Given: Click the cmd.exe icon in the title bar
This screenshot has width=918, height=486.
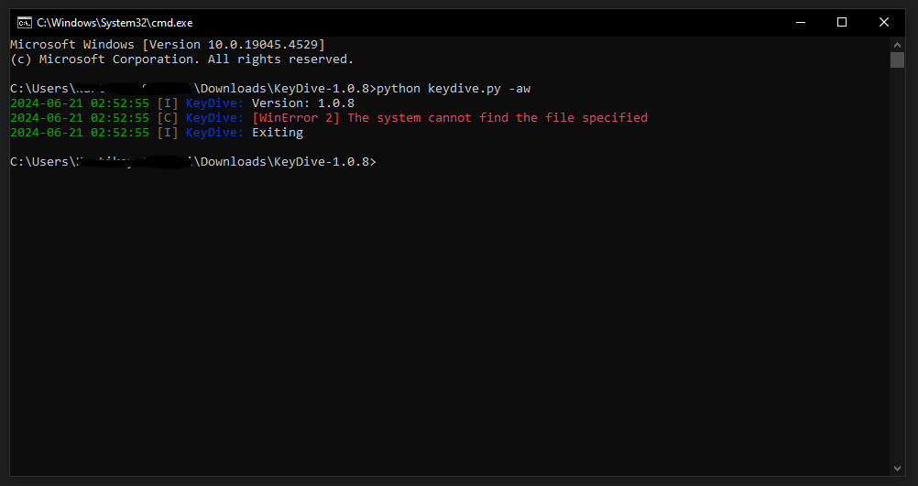Looking at the screenshot, I should (x=25, y=22).
